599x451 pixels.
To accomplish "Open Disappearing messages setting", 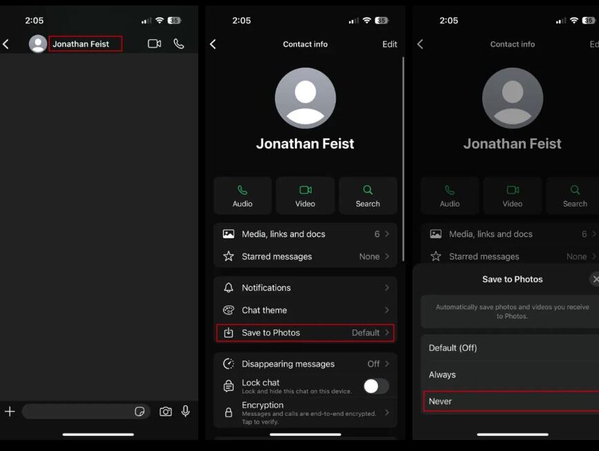I will click(x=305, y=364).
